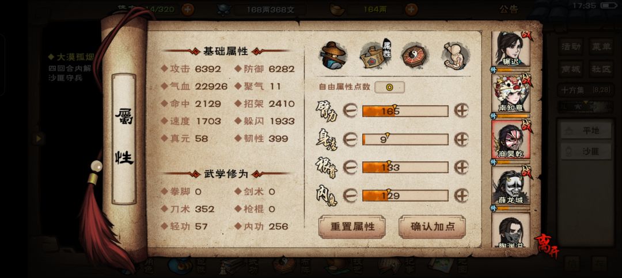
Task: Open the muscle body figure icon tab
Action: click(456, 55)
